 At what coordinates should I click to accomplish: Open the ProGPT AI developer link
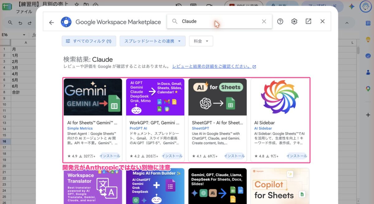pos(138,128)
